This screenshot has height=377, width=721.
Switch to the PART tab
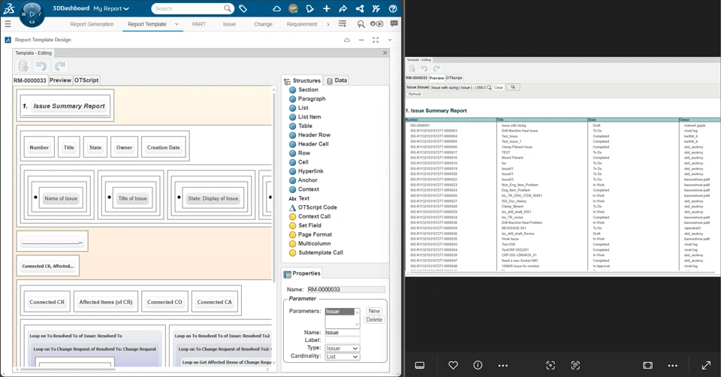(x=198, y=24)
